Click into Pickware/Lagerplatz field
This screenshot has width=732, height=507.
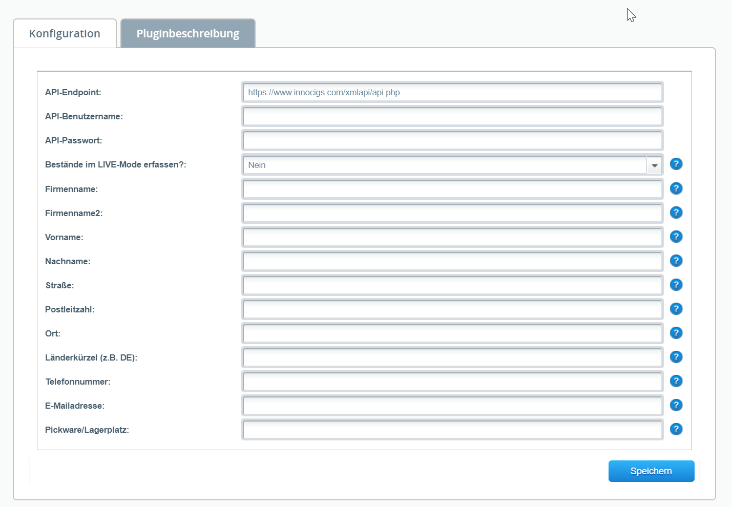click(452, 430)
